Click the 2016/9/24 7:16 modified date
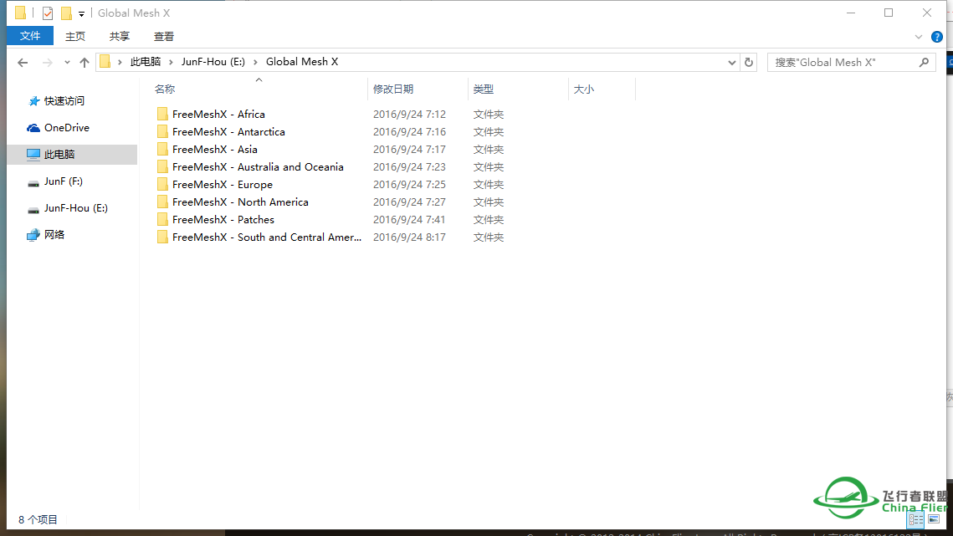This screenshot has height=536, width=953. pos(410,132)
